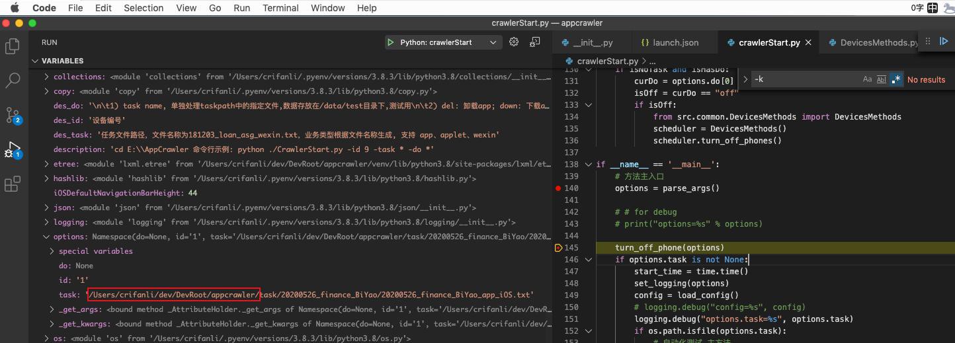Open the Help menu

point(367,8)
